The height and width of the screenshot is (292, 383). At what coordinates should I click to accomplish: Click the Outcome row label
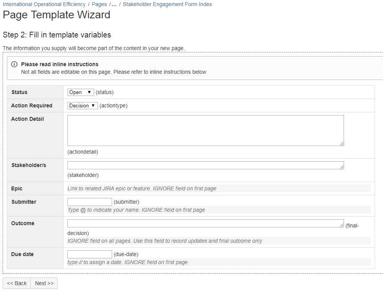coord(23,223)
